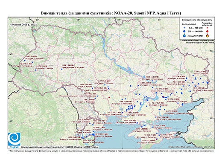The image size is (222, 157).
Task: Click the 24° longitude label at top
Action: (x=38, y=20)
